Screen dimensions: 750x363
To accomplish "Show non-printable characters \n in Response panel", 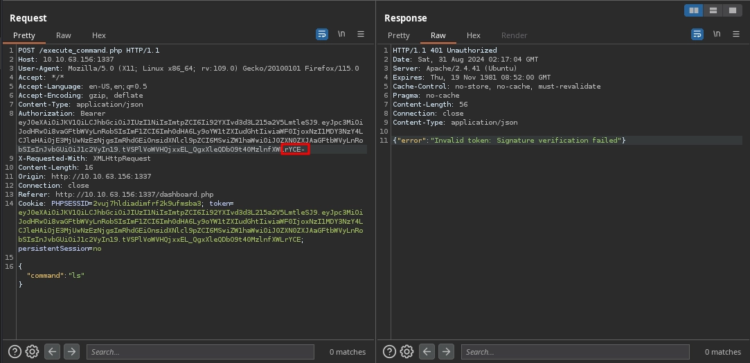I will 716,34.
